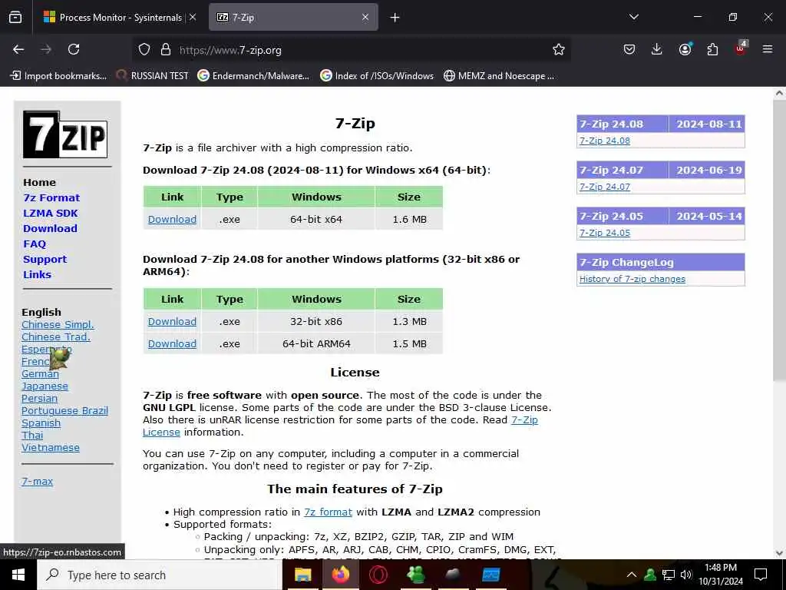Download the 32-bit x86 installer
Viewport: 786px width, 590px height.
(x=172, y=322)
